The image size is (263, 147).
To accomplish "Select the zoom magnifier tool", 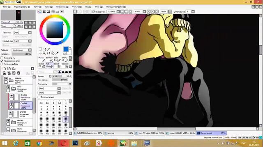I will point(44,53).
